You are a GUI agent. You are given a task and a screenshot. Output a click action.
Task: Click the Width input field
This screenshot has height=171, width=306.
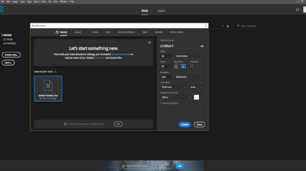tap(166, 56)
